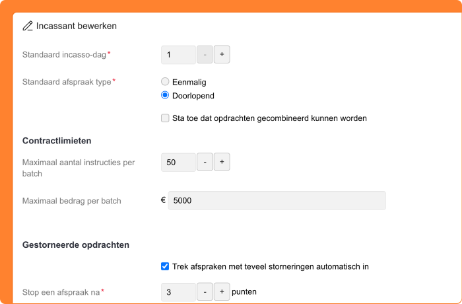The image size is (462, 304).
Task: Decrease maximaal aantal instructies per batch
Action: tap(205, 162)
